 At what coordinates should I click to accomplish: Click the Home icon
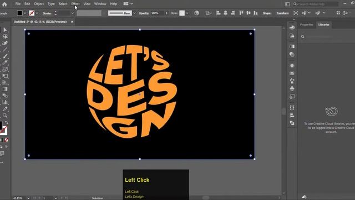(4, 4)
